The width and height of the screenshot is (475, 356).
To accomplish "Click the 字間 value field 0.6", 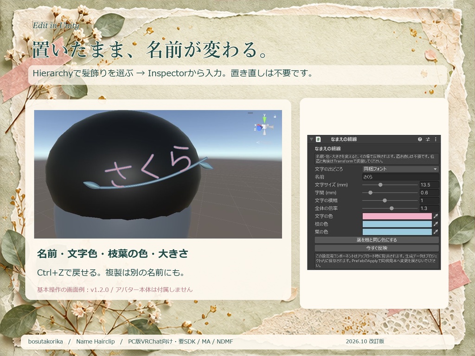I will click(429, 192).
